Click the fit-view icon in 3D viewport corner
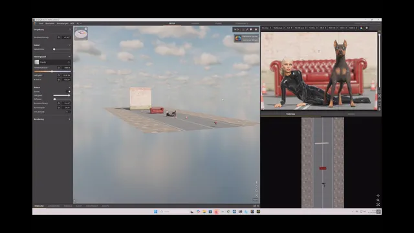Screen dimensions: 414x233 pyautogui.click(x=256, y=195)
